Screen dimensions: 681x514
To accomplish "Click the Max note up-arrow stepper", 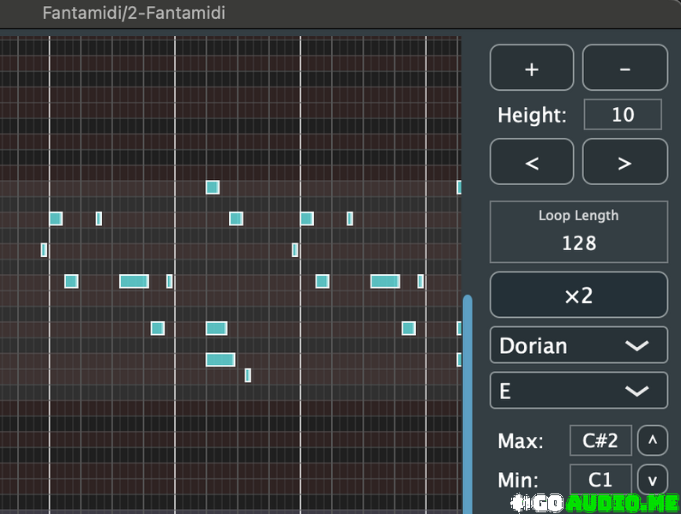I will (x=653, y=441).
